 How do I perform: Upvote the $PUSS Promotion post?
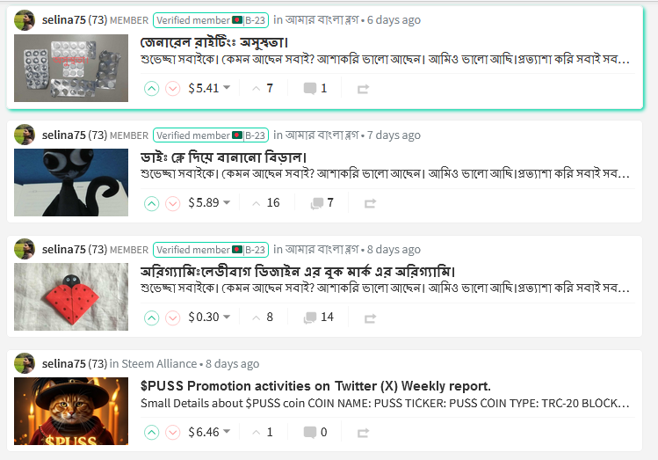(x=151, y=432)
